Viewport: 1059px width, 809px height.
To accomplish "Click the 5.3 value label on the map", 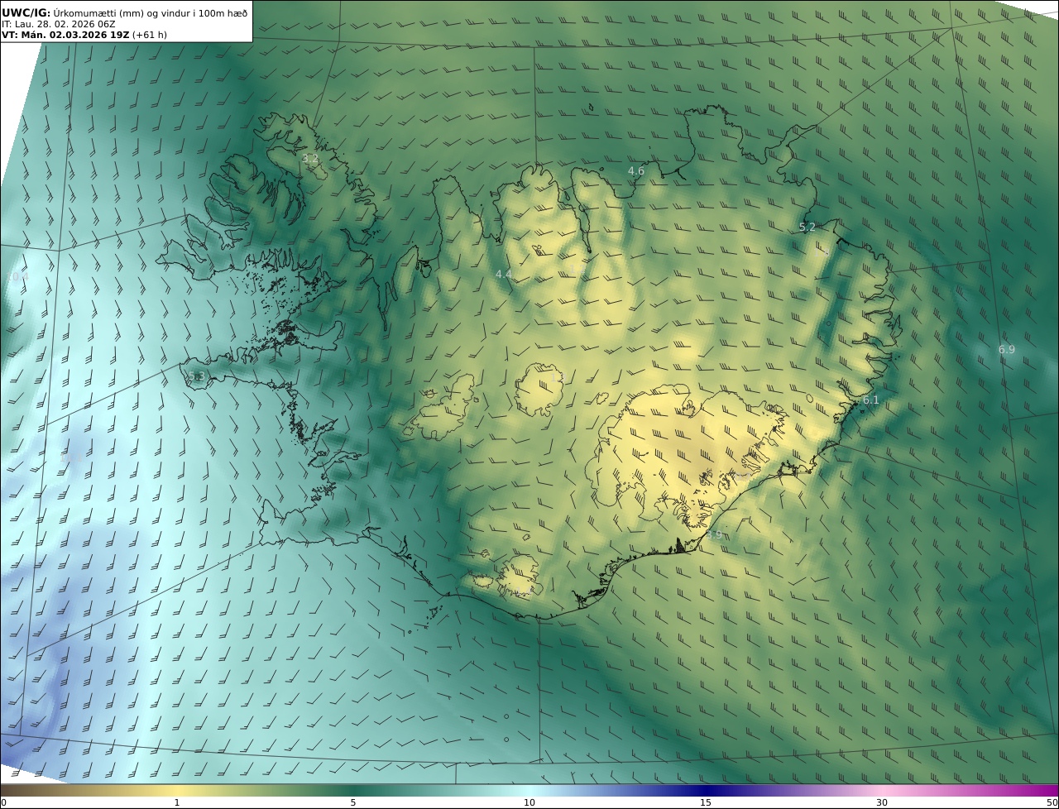I will pos(196,377).
